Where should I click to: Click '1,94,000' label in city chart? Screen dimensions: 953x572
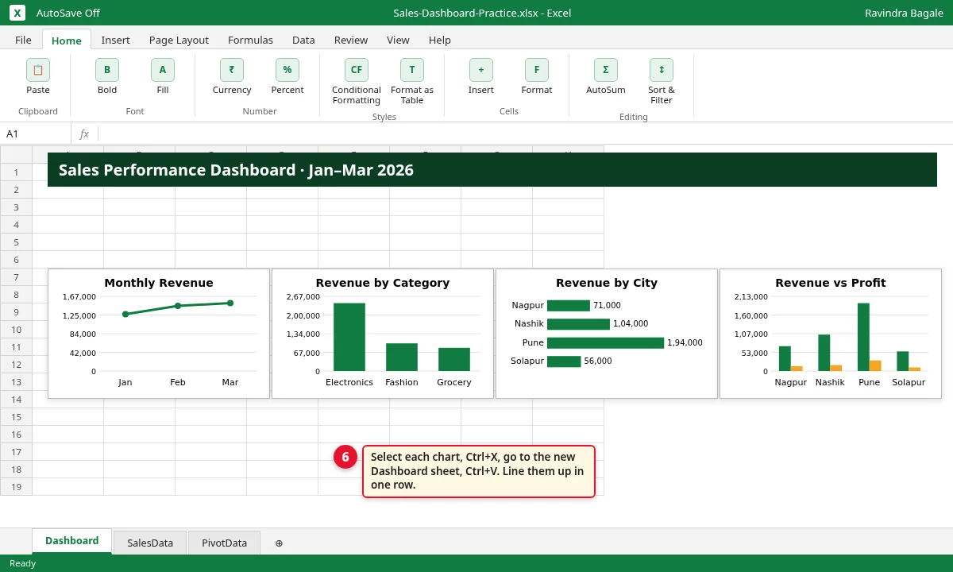click(685, 343)
